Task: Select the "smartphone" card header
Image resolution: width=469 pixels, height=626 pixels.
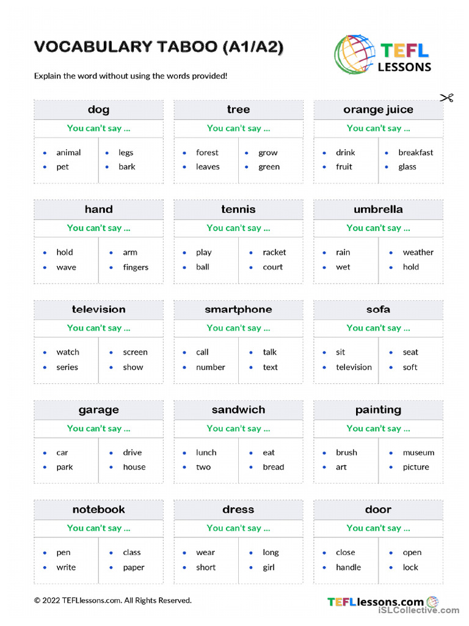Action: [238, 310]
